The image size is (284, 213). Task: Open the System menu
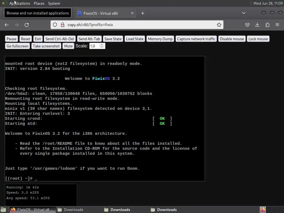pos(54,3)
